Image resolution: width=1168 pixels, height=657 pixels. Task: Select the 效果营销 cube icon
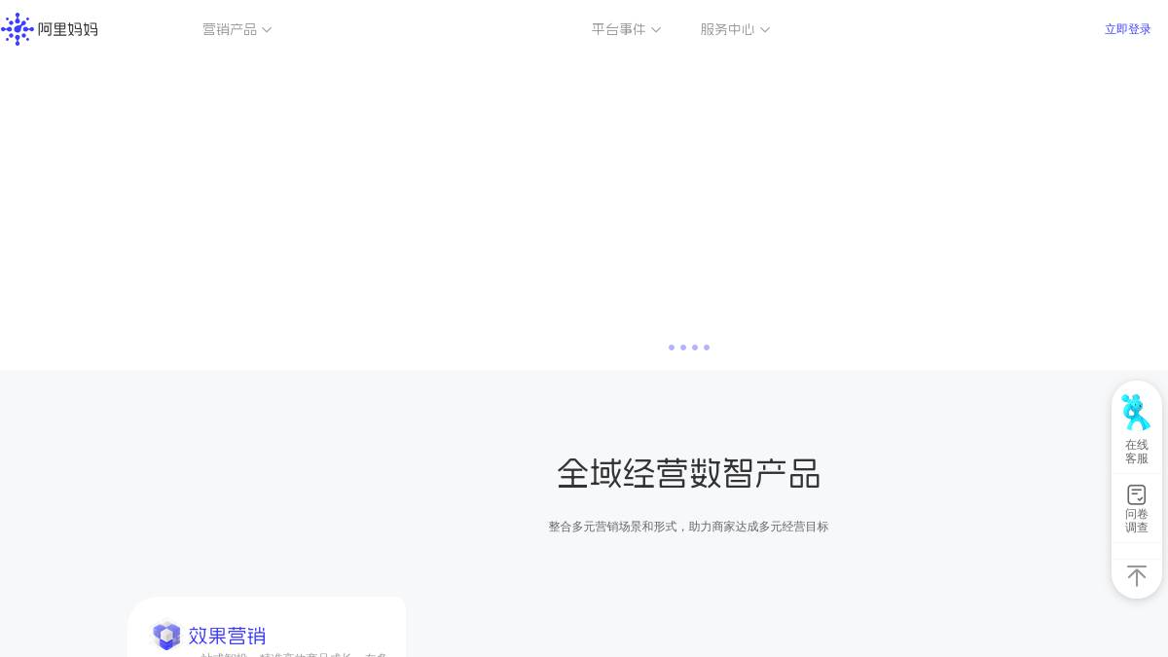click(166, 636)
